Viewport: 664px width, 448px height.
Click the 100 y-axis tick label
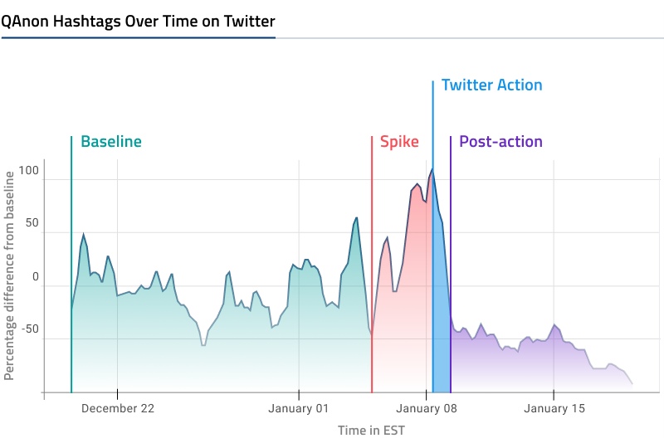point(29,171)
